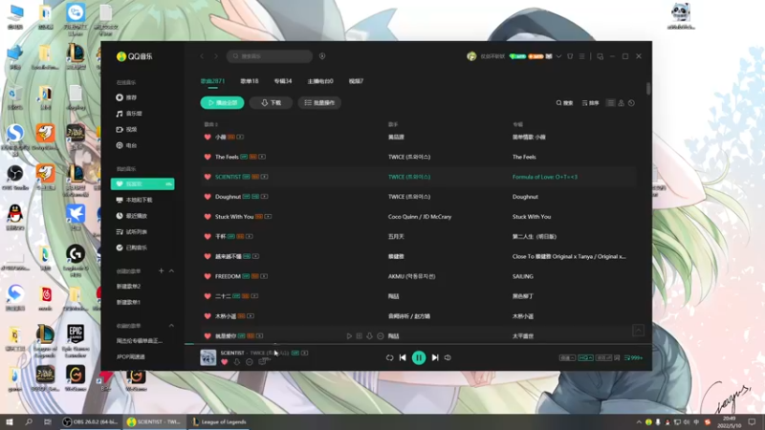Open MV icon next to Doughnut
The height and width of the screenshot is (430, 765).
click(x=265, y=197)
